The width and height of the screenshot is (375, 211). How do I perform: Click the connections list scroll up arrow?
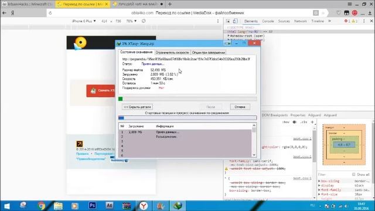254,125
